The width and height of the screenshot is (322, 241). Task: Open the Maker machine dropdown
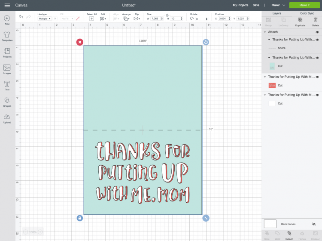[x=278, y=5]
